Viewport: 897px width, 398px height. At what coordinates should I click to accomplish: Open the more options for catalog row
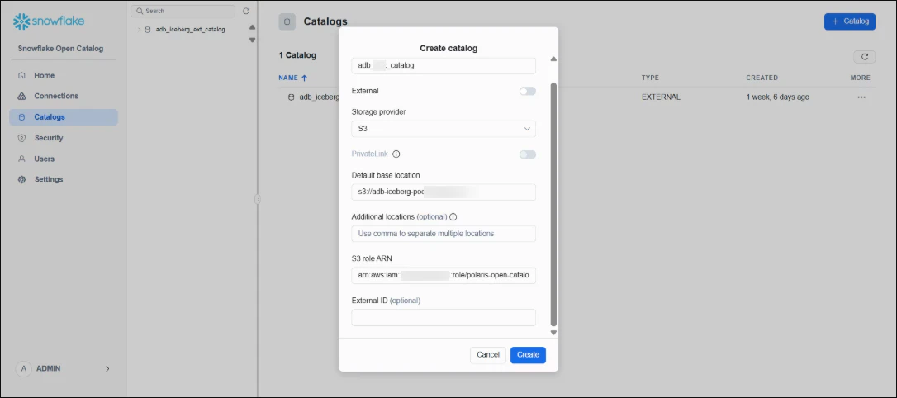pyautogui.click(x=861, y=97)
